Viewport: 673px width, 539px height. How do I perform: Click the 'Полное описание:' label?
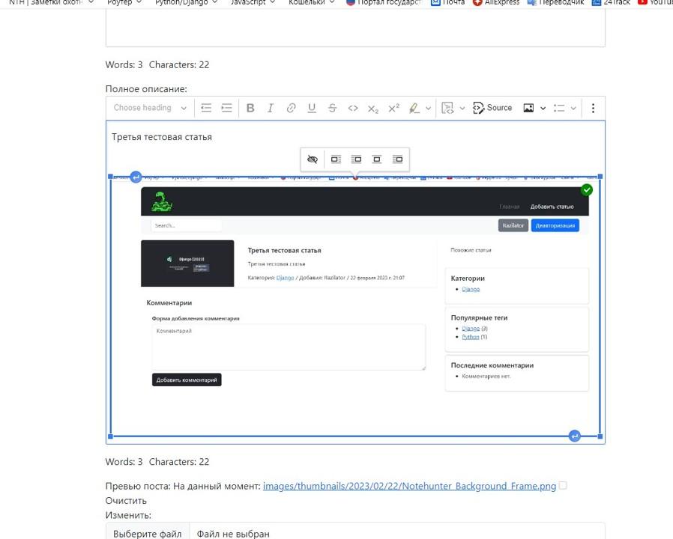tap(146, 89)
